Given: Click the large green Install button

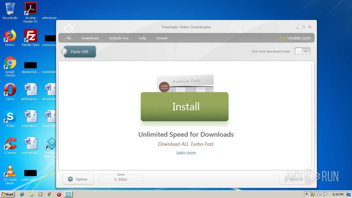Looking at the screenshot, I should tap(185, 107).
